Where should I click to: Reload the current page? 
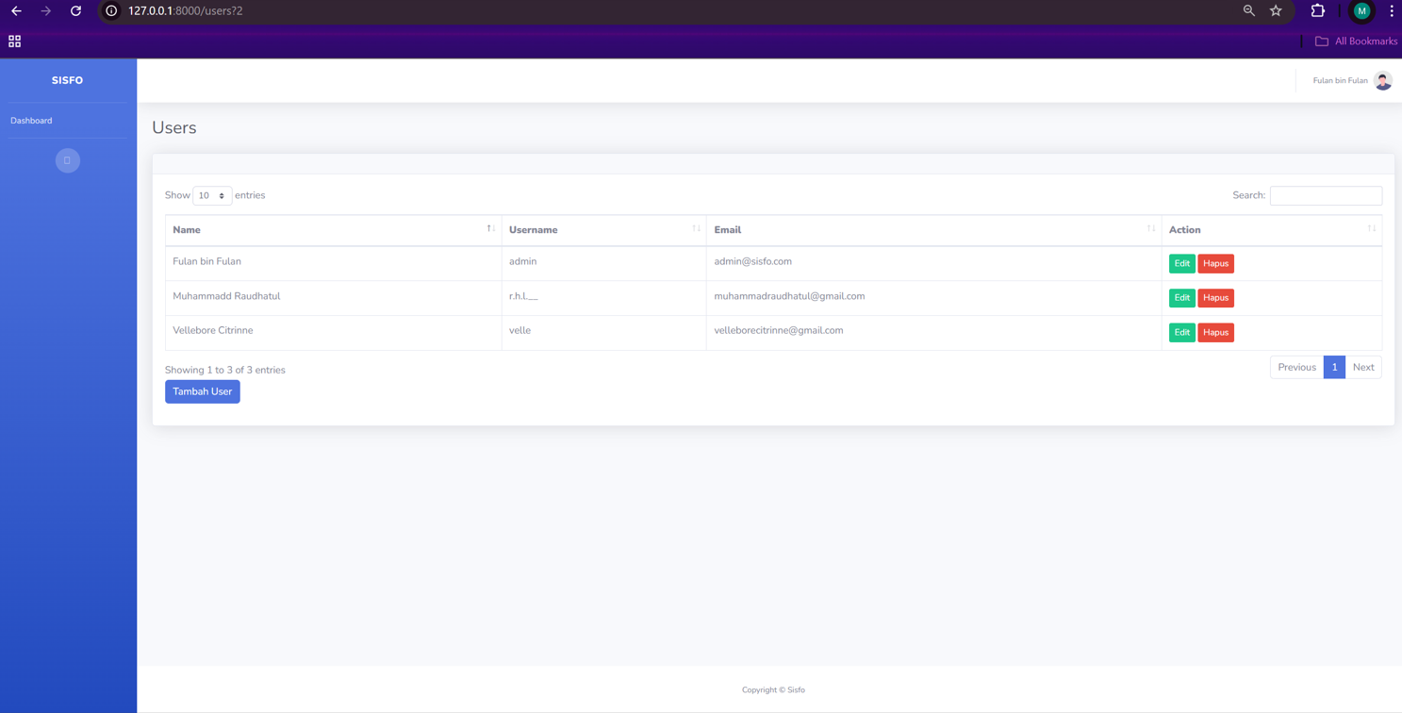pos(75,11)
